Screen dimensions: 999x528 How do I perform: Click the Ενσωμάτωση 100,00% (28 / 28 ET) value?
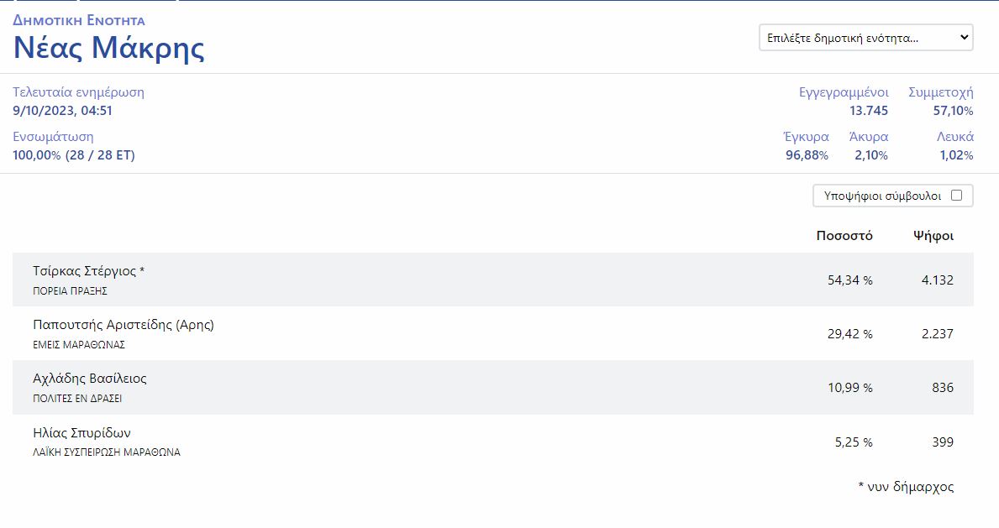74,155
